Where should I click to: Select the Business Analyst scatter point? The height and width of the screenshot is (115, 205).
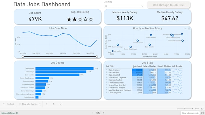(x=118, y=45)
